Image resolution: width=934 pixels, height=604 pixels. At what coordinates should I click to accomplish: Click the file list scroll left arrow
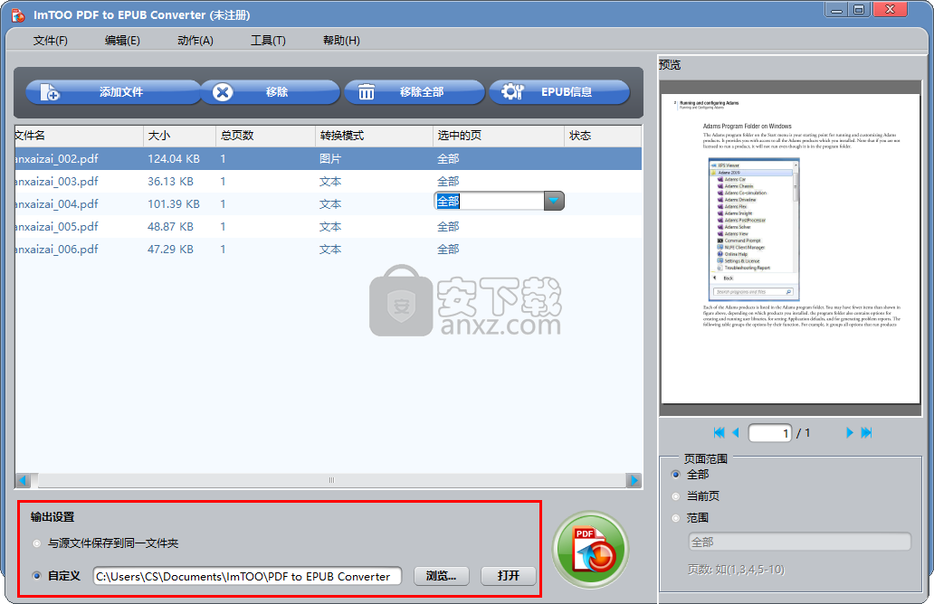tap(24, 480)
